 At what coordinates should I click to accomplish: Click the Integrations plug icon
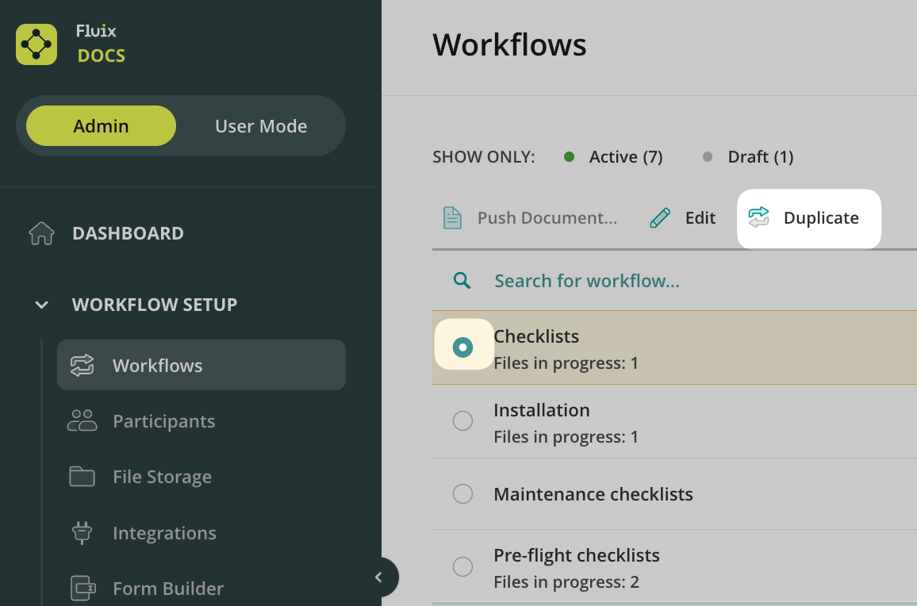[x=82, y=533]
